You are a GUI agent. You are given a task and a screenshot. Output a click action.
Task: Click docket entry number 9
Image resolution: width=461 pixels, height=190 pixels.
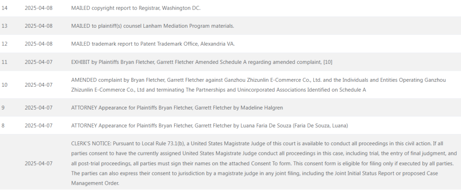tap(3, 108)
